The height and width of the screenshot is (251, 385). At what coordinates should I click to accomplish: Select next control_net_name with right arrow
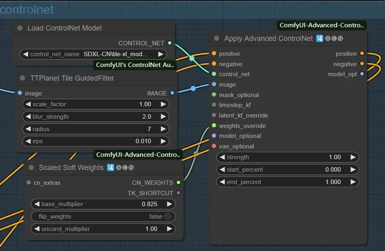(161, 54)
